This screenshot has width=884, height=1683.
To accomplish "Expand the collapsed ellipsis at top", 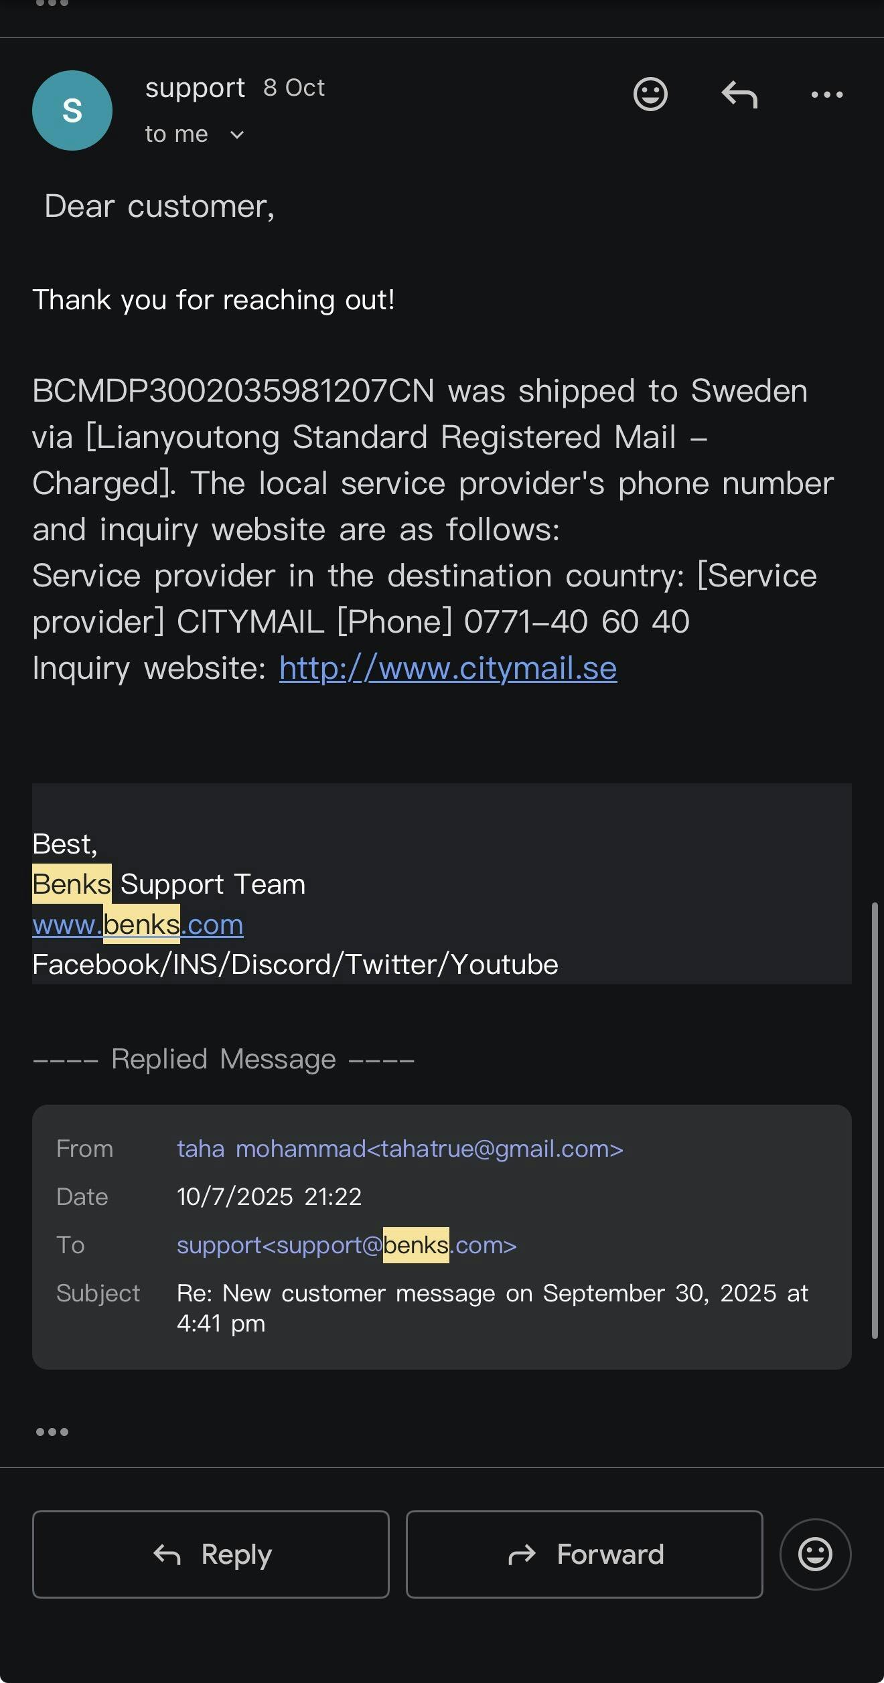I will click(x=52, y=4).
